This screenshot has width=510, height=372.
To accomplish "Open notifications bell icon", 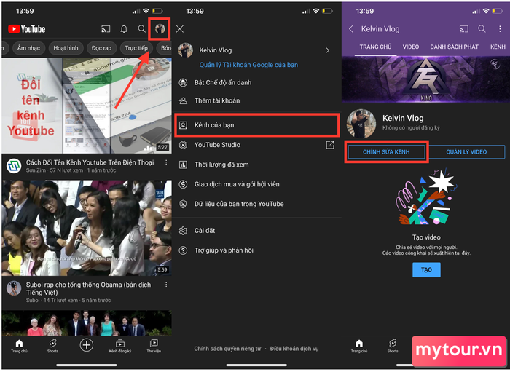I will [x=124, y=29].
